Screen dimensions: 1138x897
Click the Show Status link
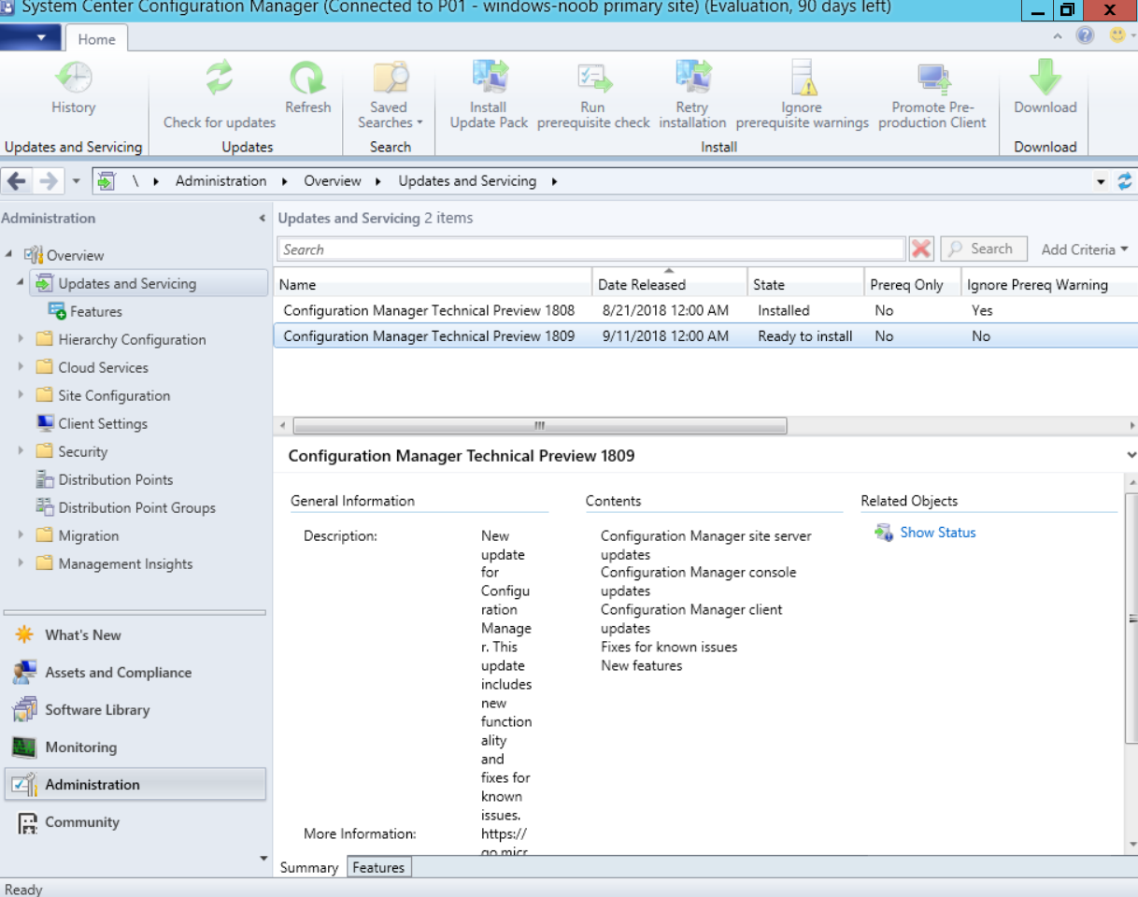(x=937, y=533)
